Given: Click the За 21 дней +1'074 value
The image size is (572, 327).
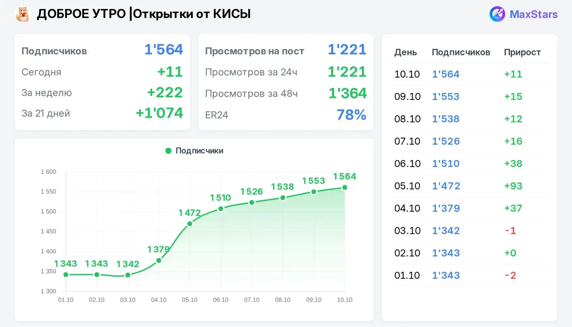Looking at the screenshot, I should [159, 113].
